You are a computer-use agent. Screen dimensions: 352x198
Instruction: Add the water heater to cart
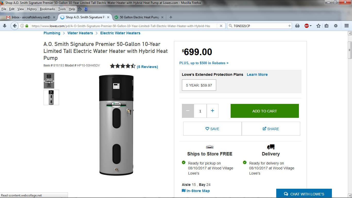tap(265, 111)
